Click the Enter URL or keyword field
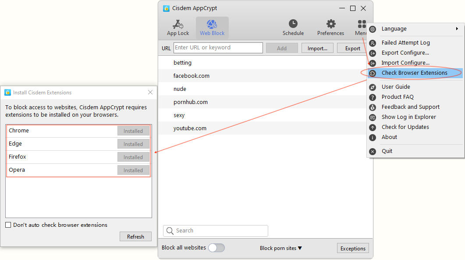465x260 pixels. (218, 48)
